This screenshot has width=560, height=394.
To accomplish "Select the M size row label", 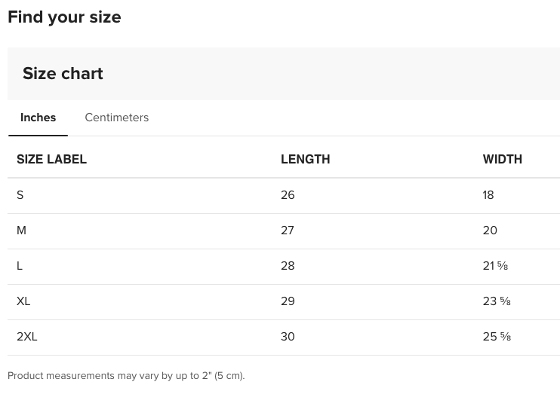I will [x=21, y=231].
